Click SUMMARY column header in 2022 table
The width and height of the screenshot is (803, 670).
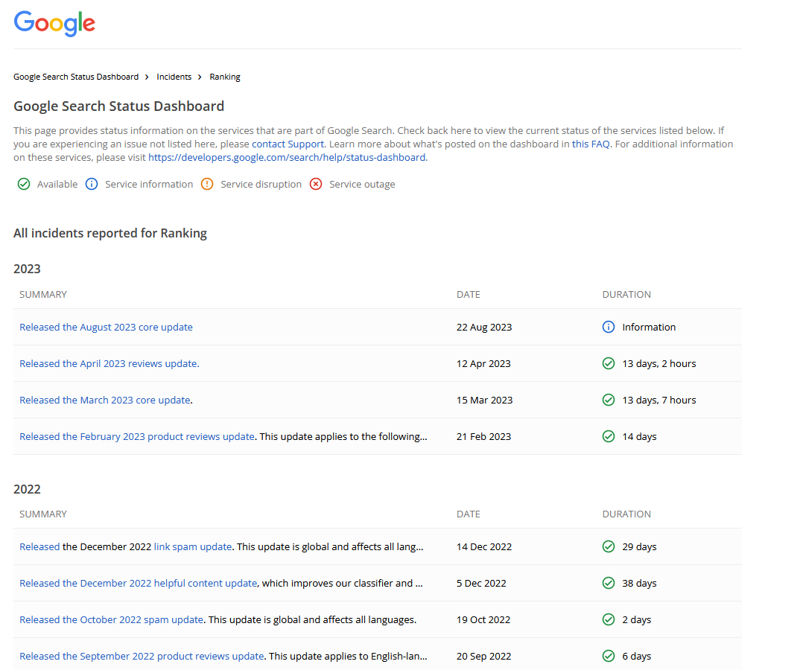tap(43, 514)
